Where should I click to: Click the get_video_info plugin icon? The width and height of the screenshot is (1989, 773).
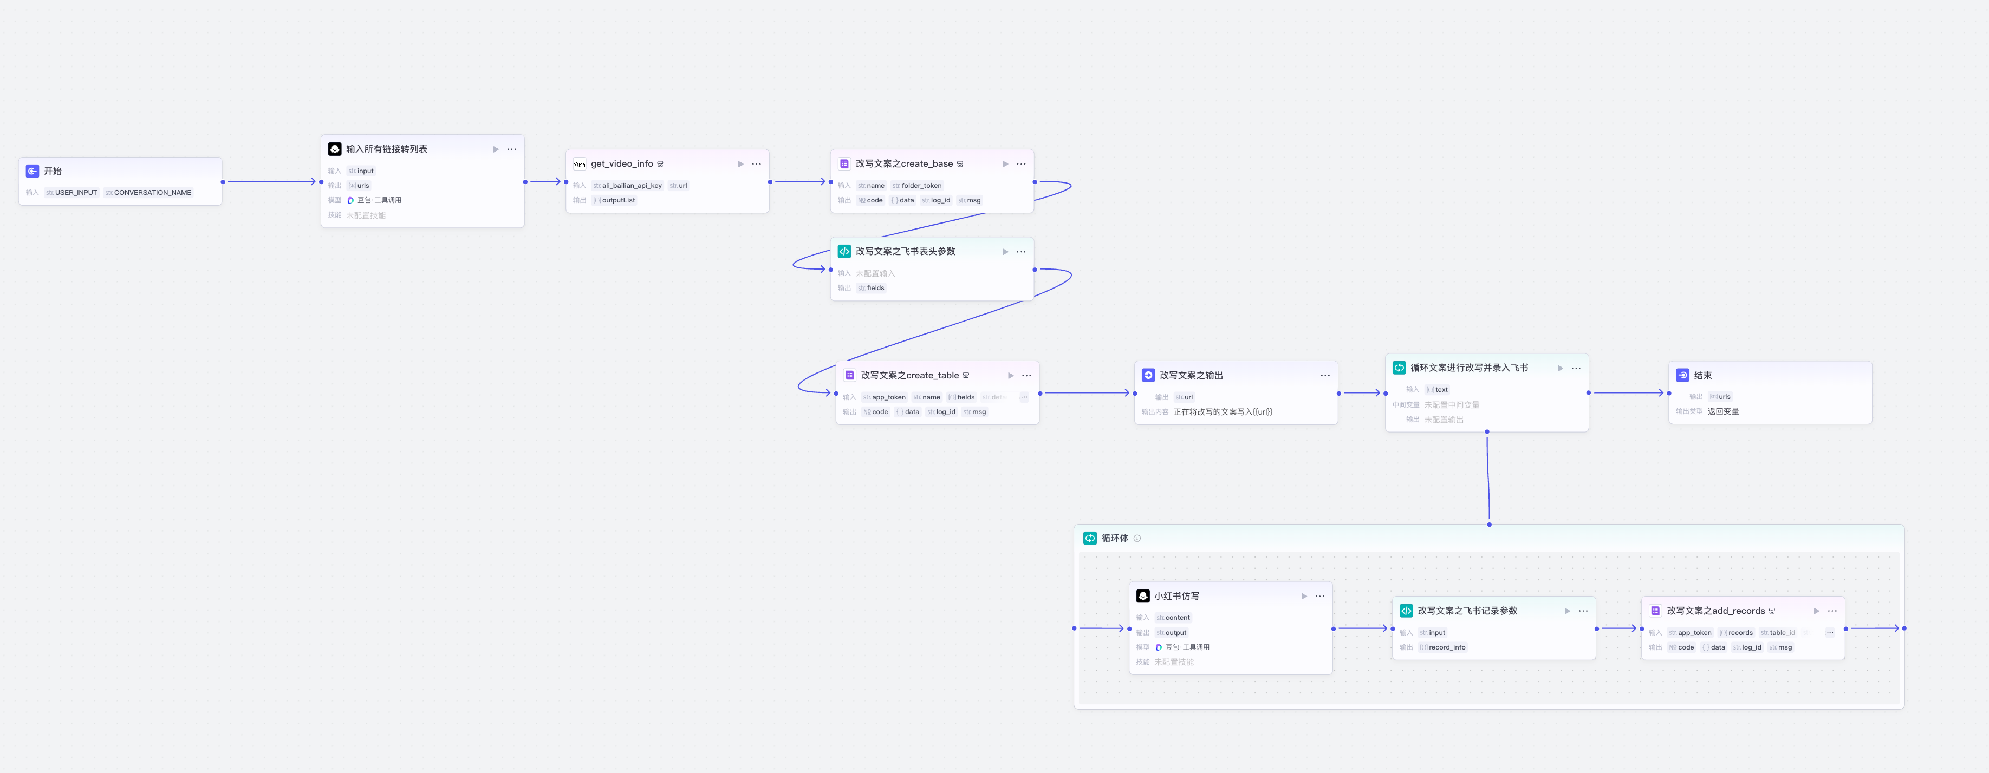(579, 163)
